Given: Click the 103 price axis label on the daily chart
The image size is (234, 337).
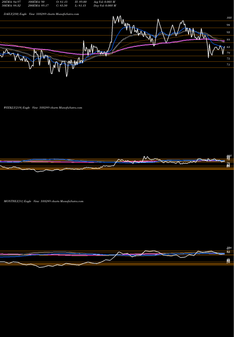Looking at the screenshot, I should coord(229,18).
